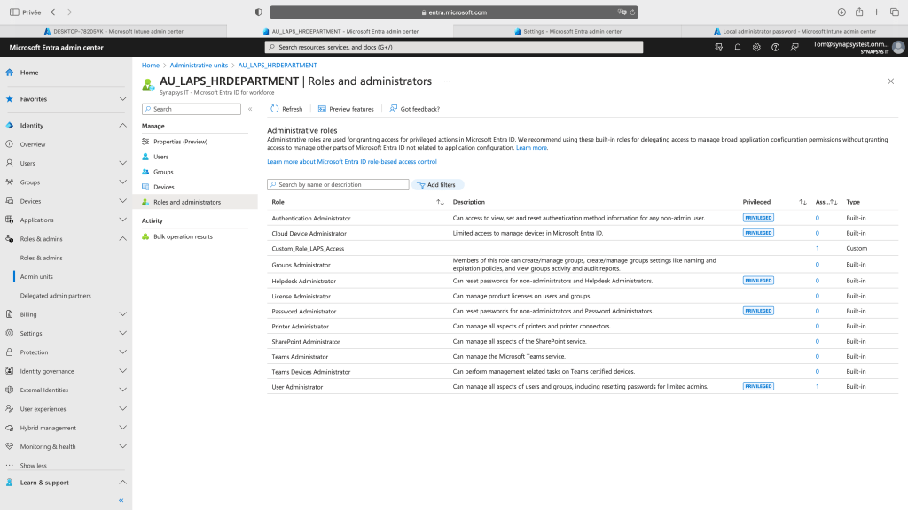Sort the table by the Privileged column
908x510 pixels.
point(802,202)
